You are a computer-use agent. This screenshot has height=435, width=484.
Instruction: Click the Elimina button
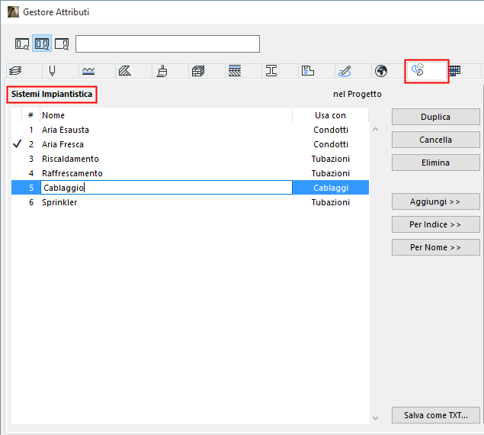coord(435,163)
